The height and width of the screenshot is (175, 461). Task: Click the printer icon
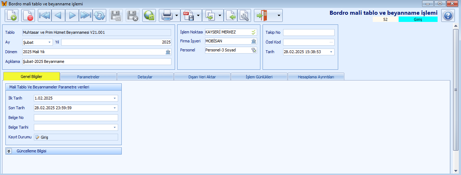click(x=167, y=15)
